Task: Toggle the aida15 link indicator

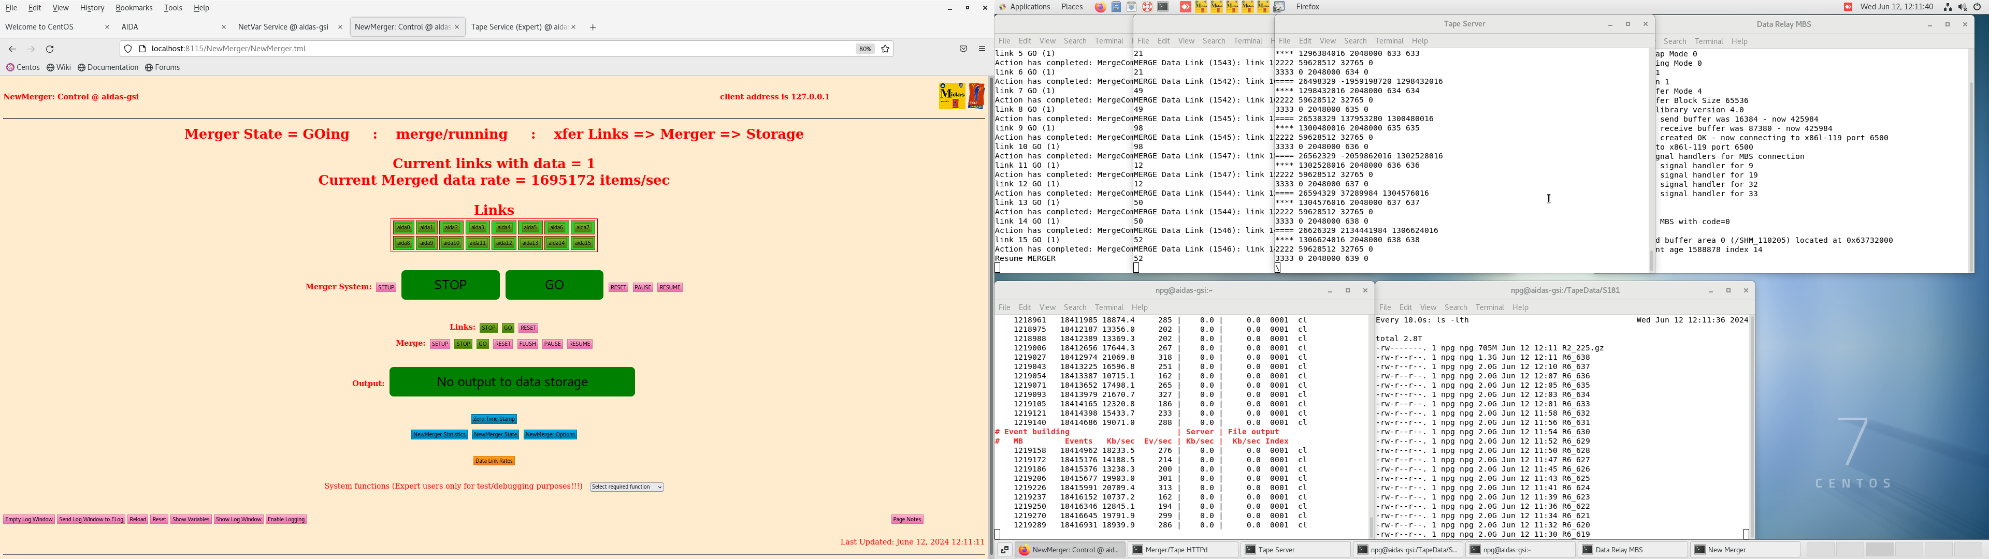Action: click(x=584, y=242)
